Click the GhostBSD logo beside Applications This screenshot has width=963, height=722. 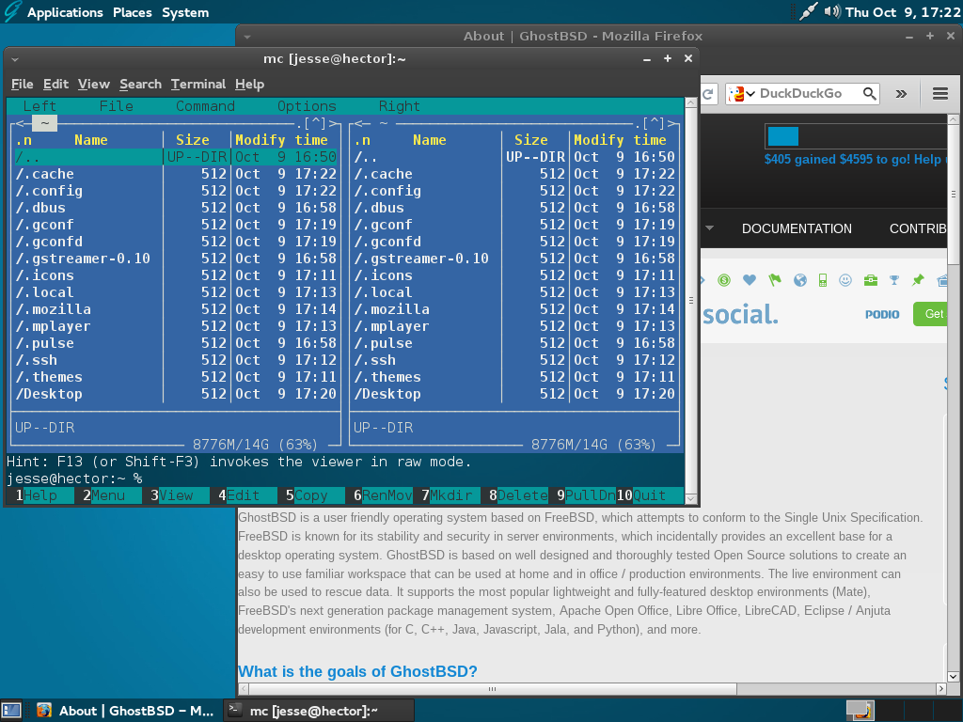point(11,11)
